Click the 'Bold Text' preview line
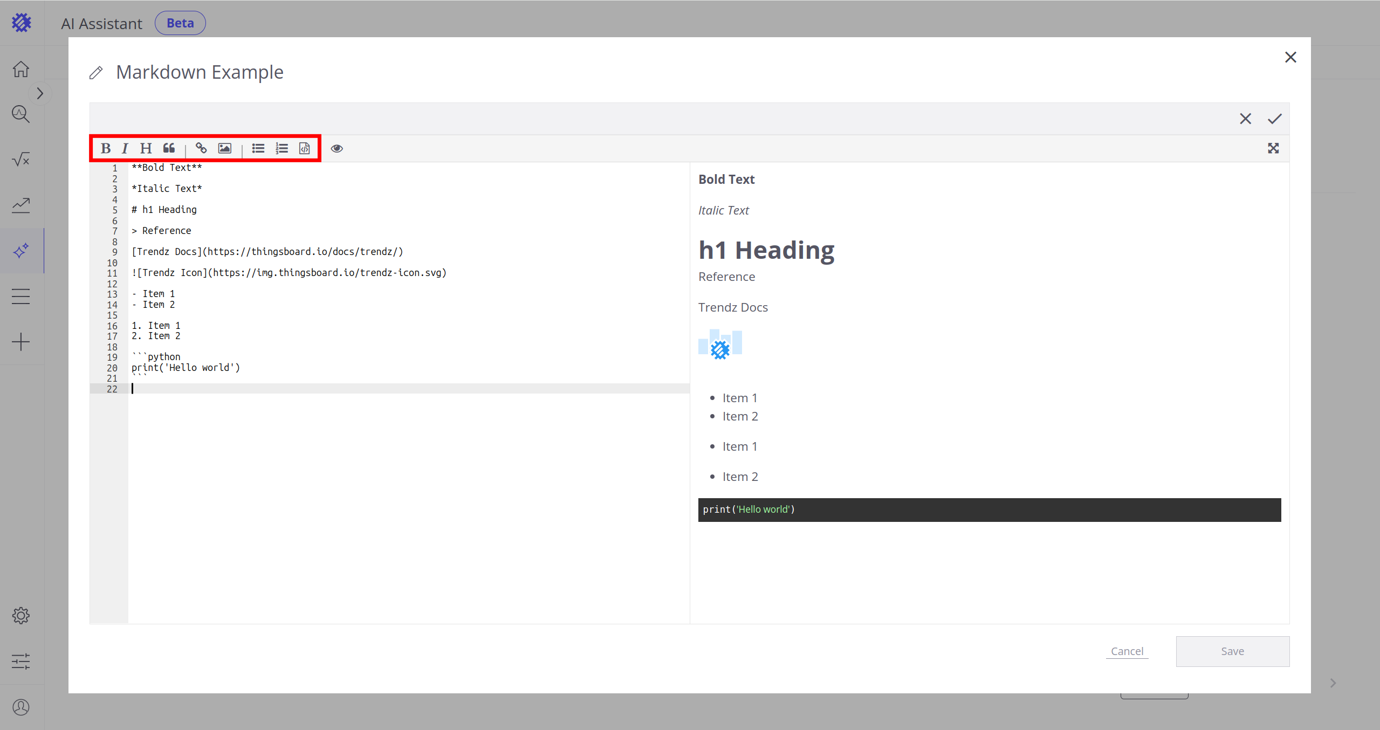This screenshot has width=1380, height=730. (726, 180)
